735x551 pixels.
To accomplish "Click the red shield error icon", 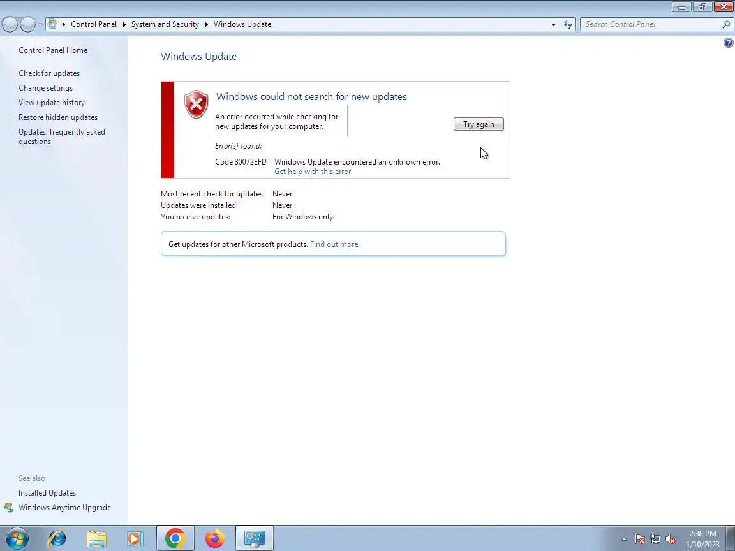I will tap(196, 104).
